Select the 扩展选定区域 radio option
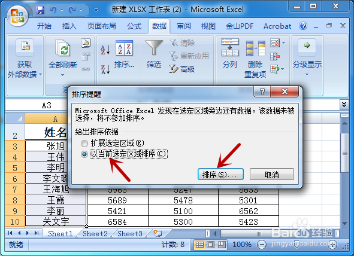This screenshot has width=354, height=256. point(84,144)
